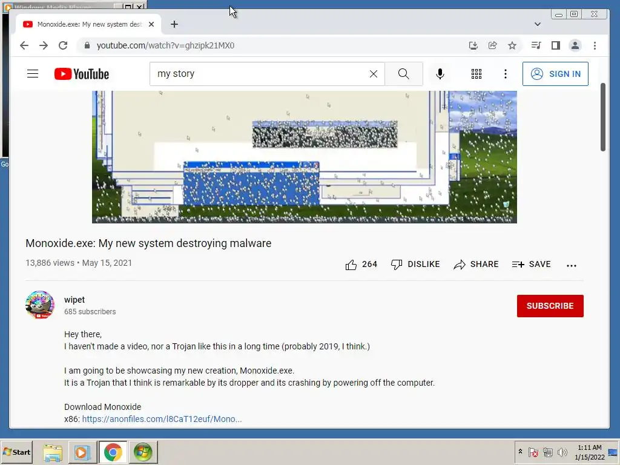Select Chrome taskbar button
This screenshot has height=465, width=620.
113,452
